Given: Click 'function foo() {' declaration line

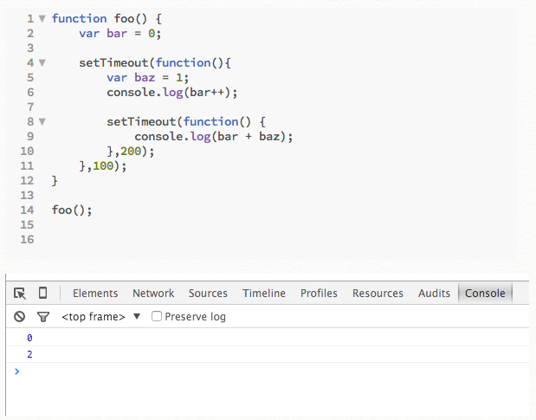Looking at the screenshot, I should point(107,18).
